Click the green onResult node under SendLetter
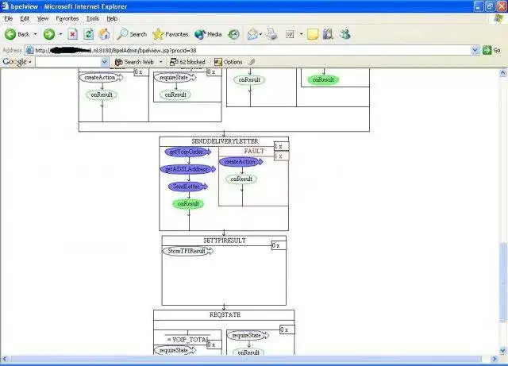Screen dimensions: 508x366 pos(188,203)
